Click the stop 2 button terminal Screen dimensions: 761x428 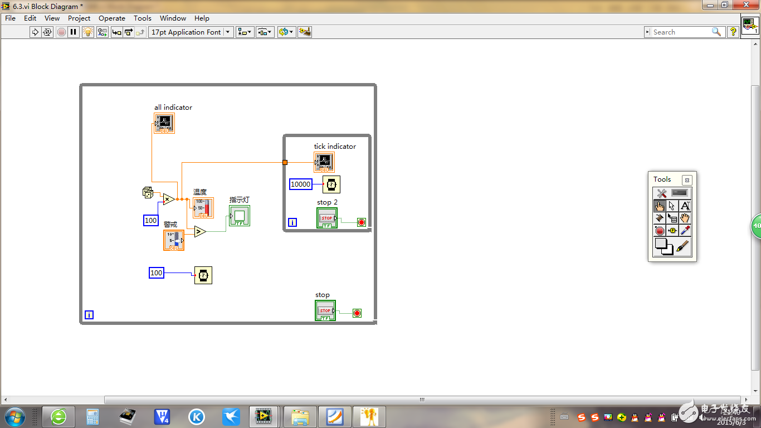(x=327, y=218)
